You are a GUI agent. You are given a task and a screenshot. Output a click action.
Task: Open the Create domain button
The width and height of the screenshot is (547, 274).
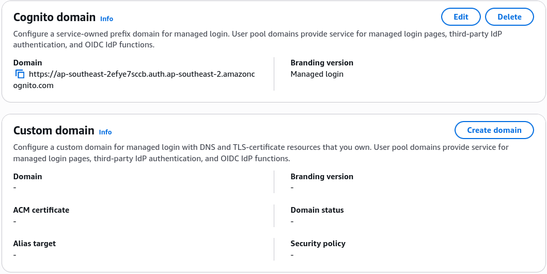494,130
